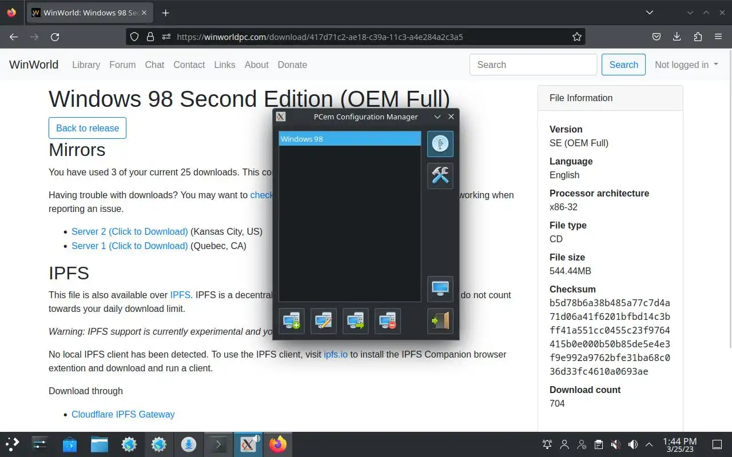Select the WinWorld browser tab
Screen dimensions: 732x457
[x=90, y=13]
